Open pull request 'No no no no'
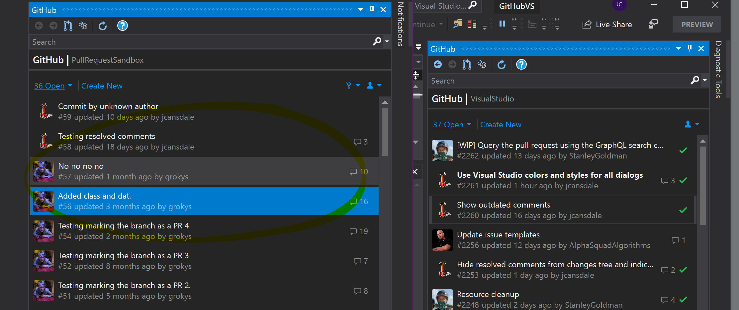This screenshot has height=310, width=739. 204,171
